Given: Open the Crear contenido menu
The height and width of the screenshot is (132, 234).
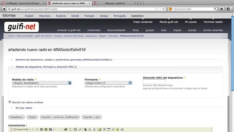Looking at the screenshot, I should point(143,22).
